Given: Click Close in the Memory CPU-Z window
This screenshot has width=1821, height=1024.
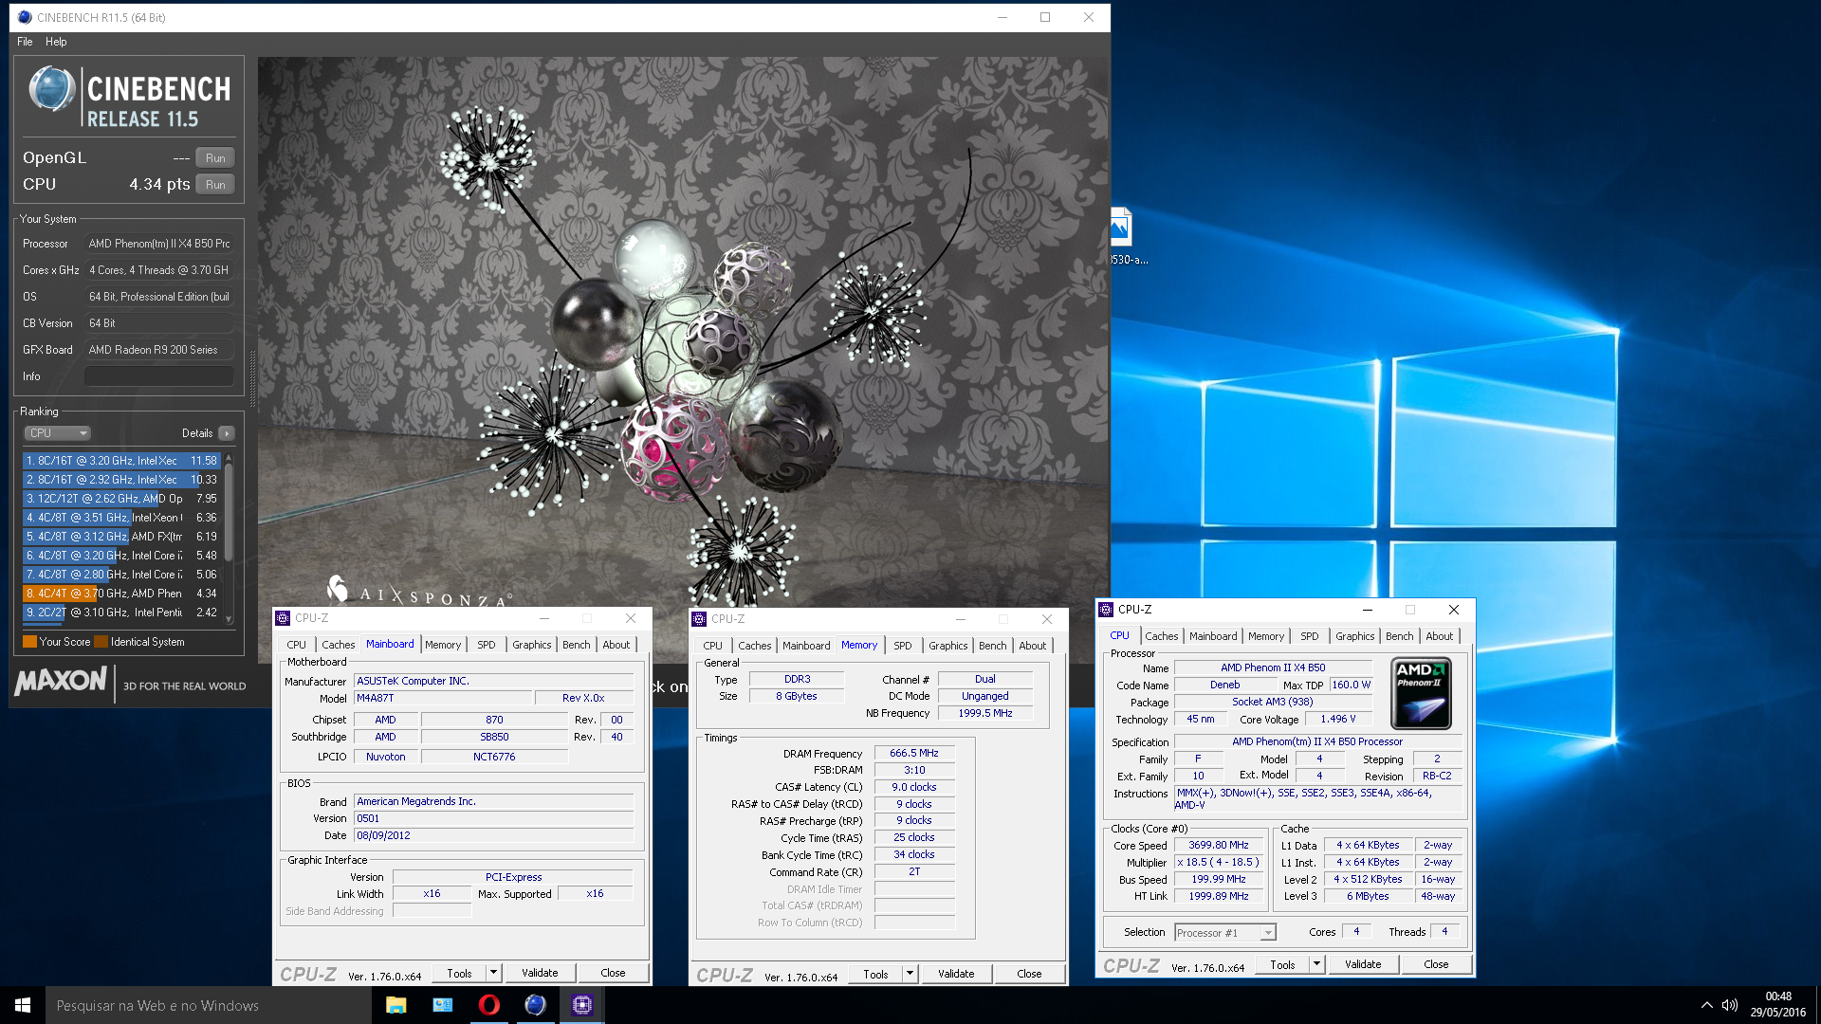Looking at the screenshot, I should (x=1029, y=974).
